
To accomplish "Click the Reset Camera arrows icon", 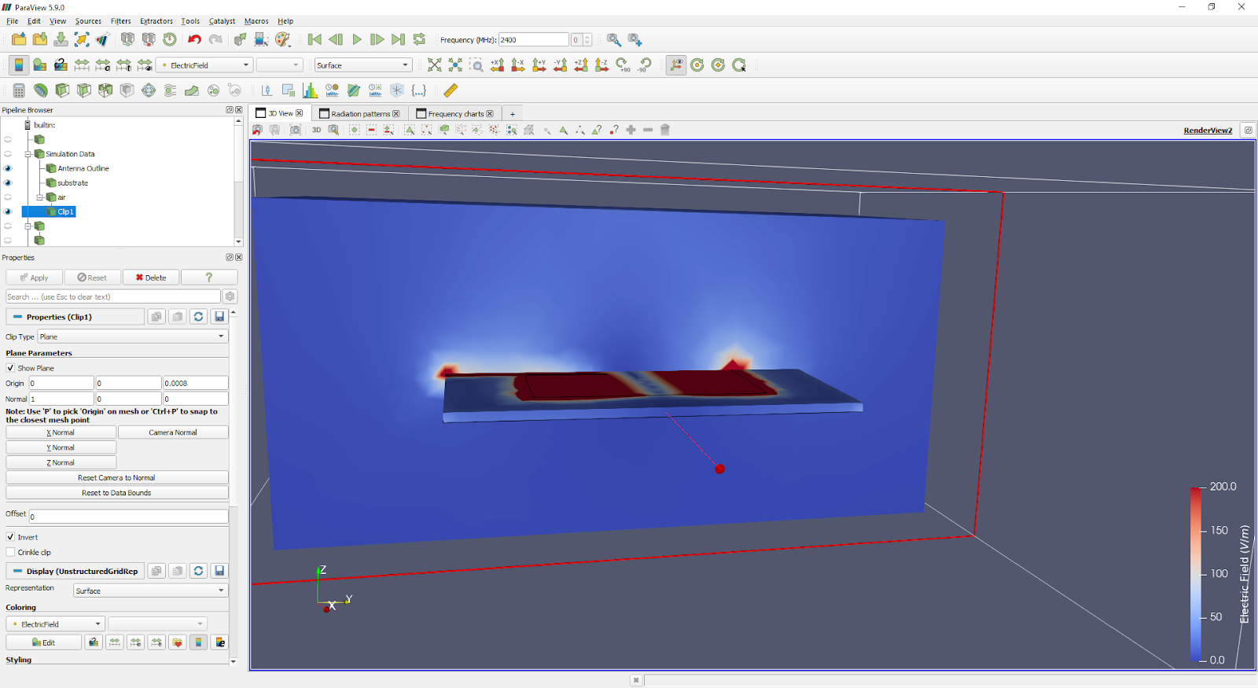I will pos(434,65).
